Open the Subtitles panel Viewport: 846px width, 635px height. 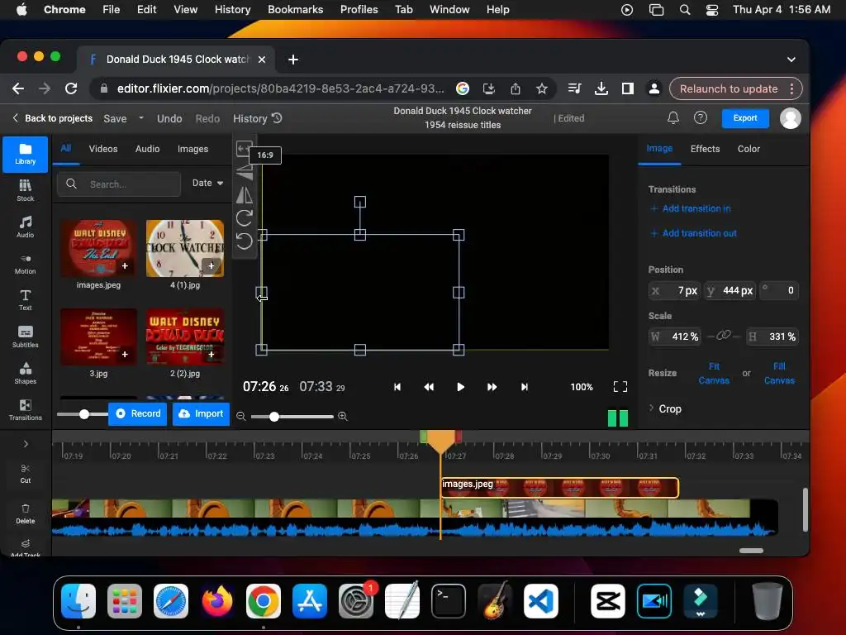pos(25,337)
